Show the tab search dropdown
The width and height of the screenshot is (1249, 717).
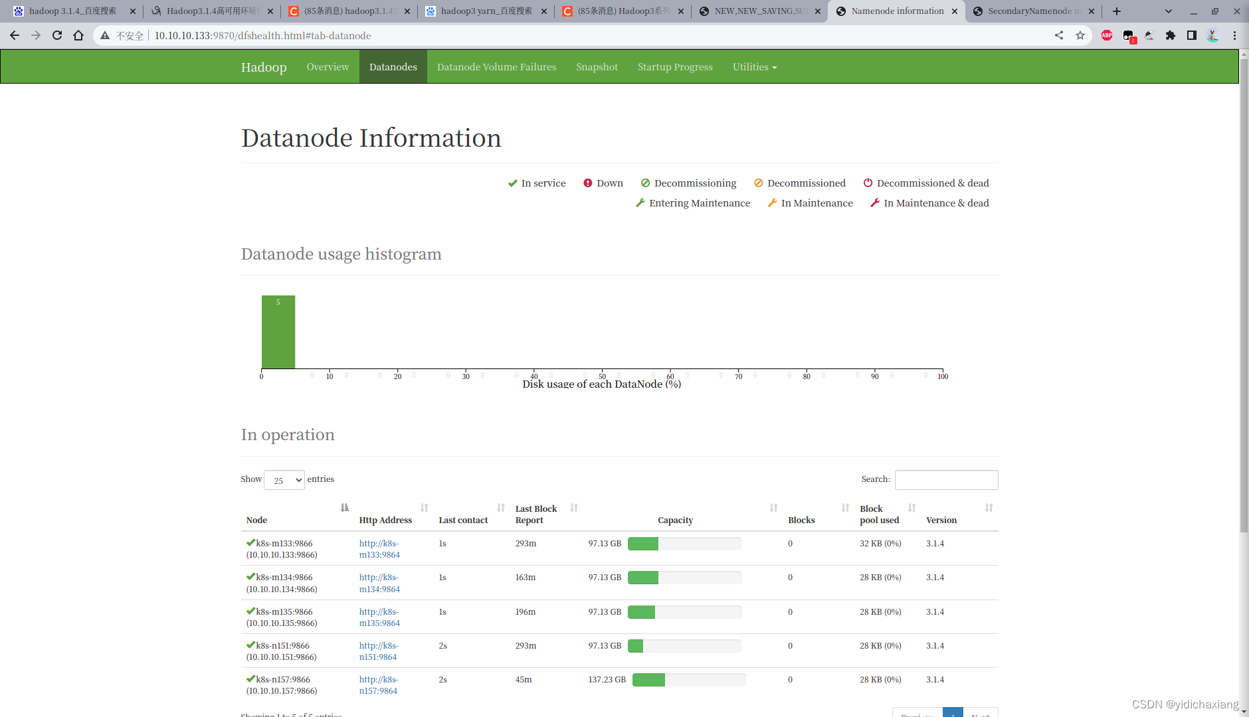pyautogui.click(x=1169, y=11)
